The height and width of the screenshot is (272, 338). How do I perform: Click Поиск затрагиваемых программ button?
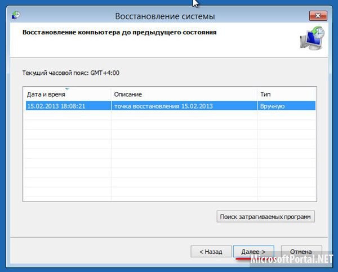(265, 217)
